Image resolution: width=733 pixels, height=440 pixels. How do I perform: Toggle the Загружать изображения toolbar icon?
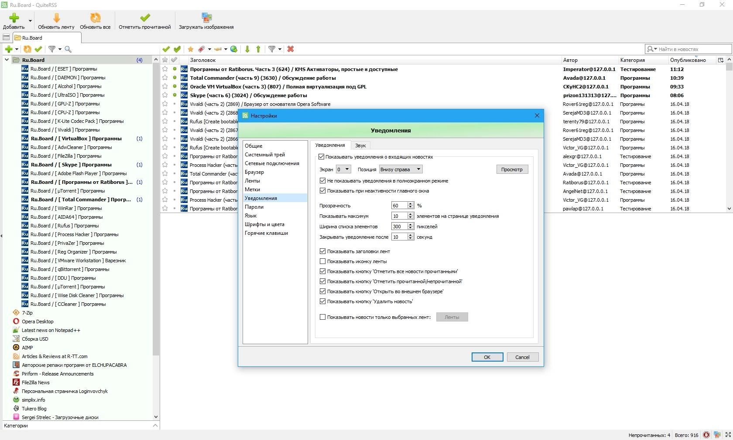(x=206, y=17)
